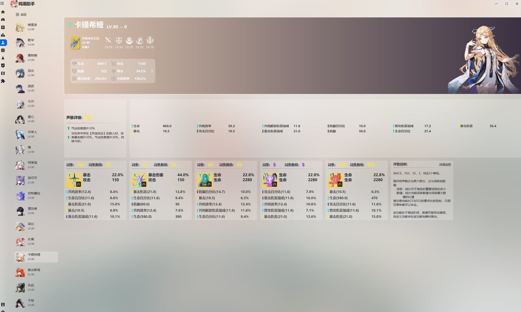521x312 pixels.
Task: Open the gamepad page in sidebar
Action: coord(3,19)
